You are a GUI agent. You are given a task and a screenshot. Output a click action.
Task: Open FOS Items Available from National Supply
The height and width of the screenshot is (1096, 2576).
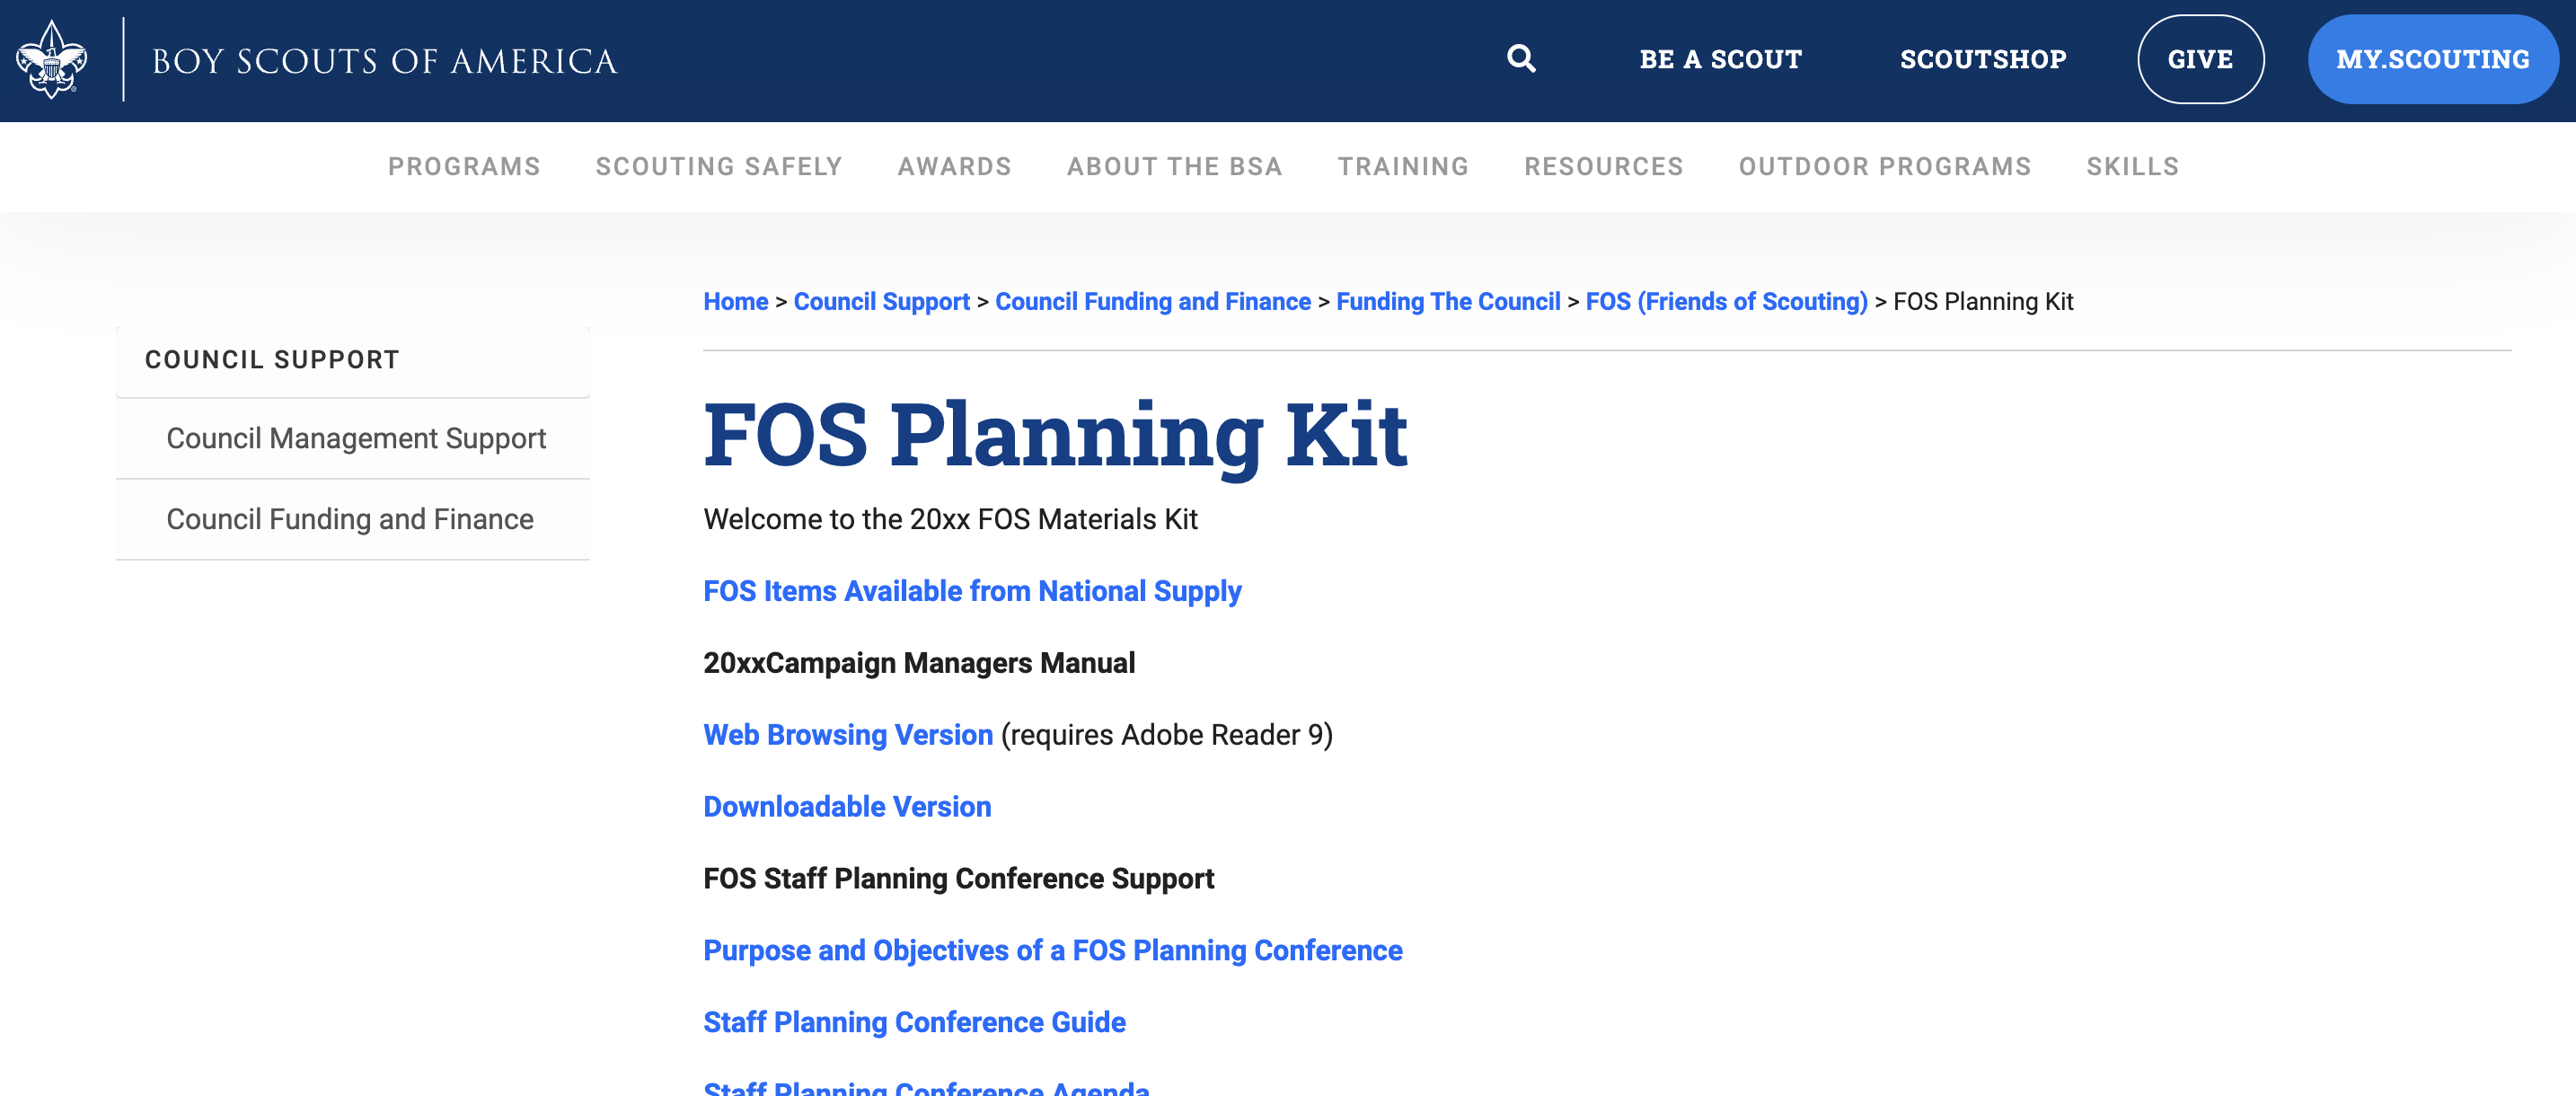coord(972,592)
